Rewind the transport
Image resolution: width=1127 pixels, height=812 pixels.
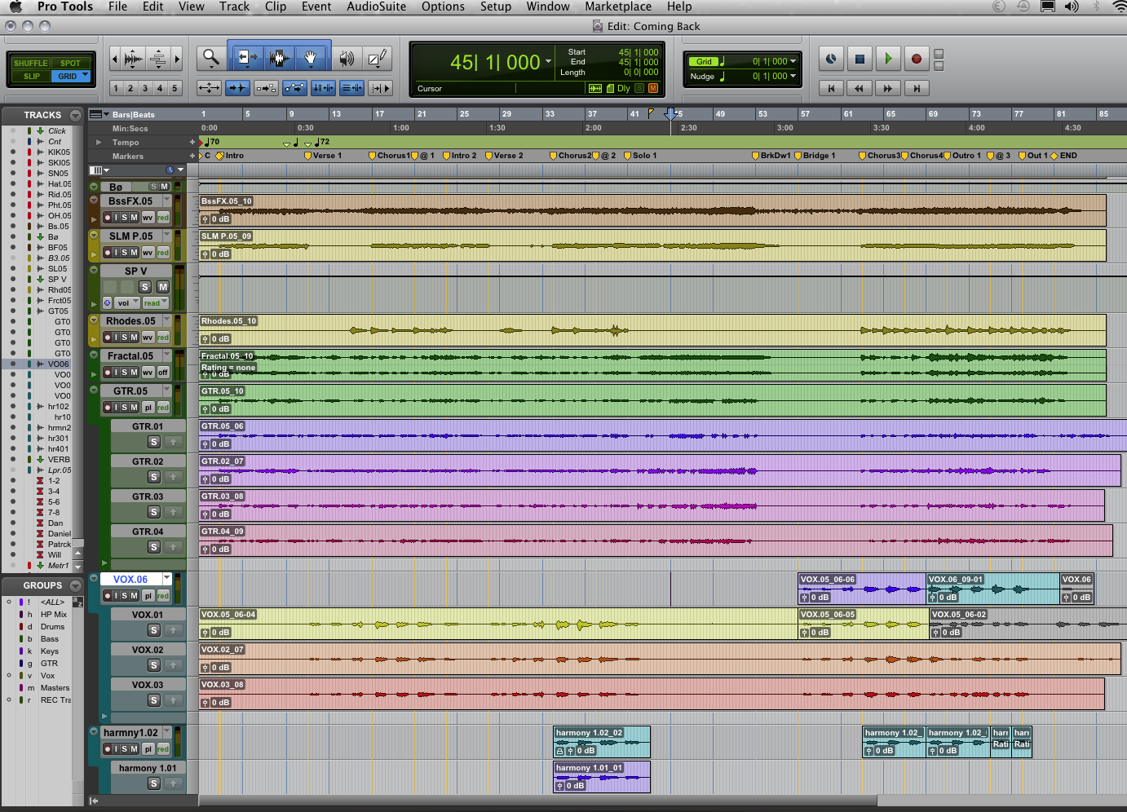(x=860, y=88)
